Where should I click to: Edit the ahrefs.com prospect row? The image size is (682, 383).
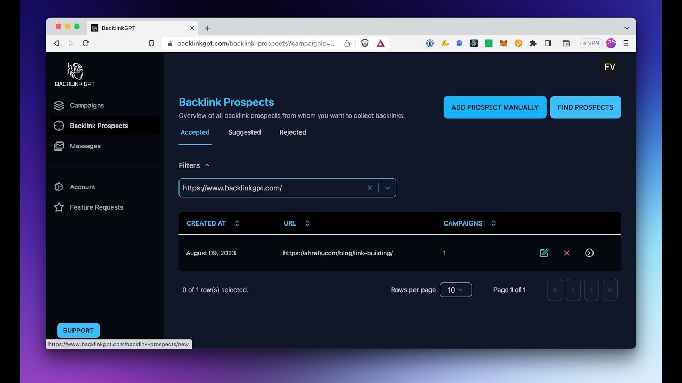pos(544,253)
